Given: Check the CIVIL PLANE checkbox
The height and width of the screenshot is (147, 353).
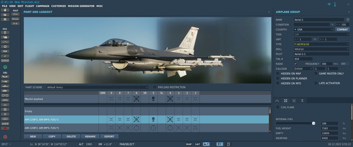Looking at the screenshot, I should 277,107.
